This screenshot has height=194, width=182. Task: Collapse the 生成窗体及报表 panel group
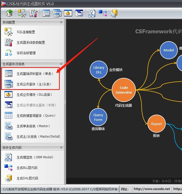point(61,64)
